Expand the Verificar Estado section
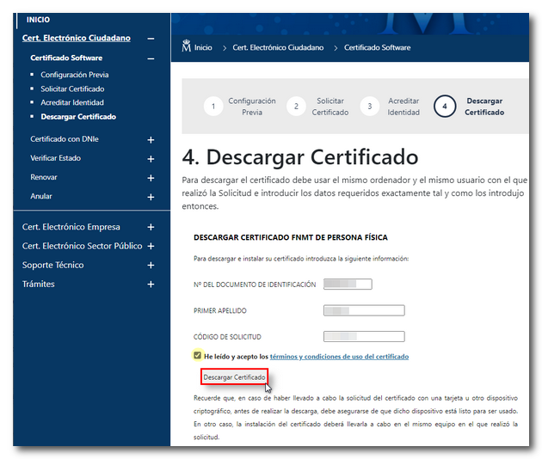 151,159
